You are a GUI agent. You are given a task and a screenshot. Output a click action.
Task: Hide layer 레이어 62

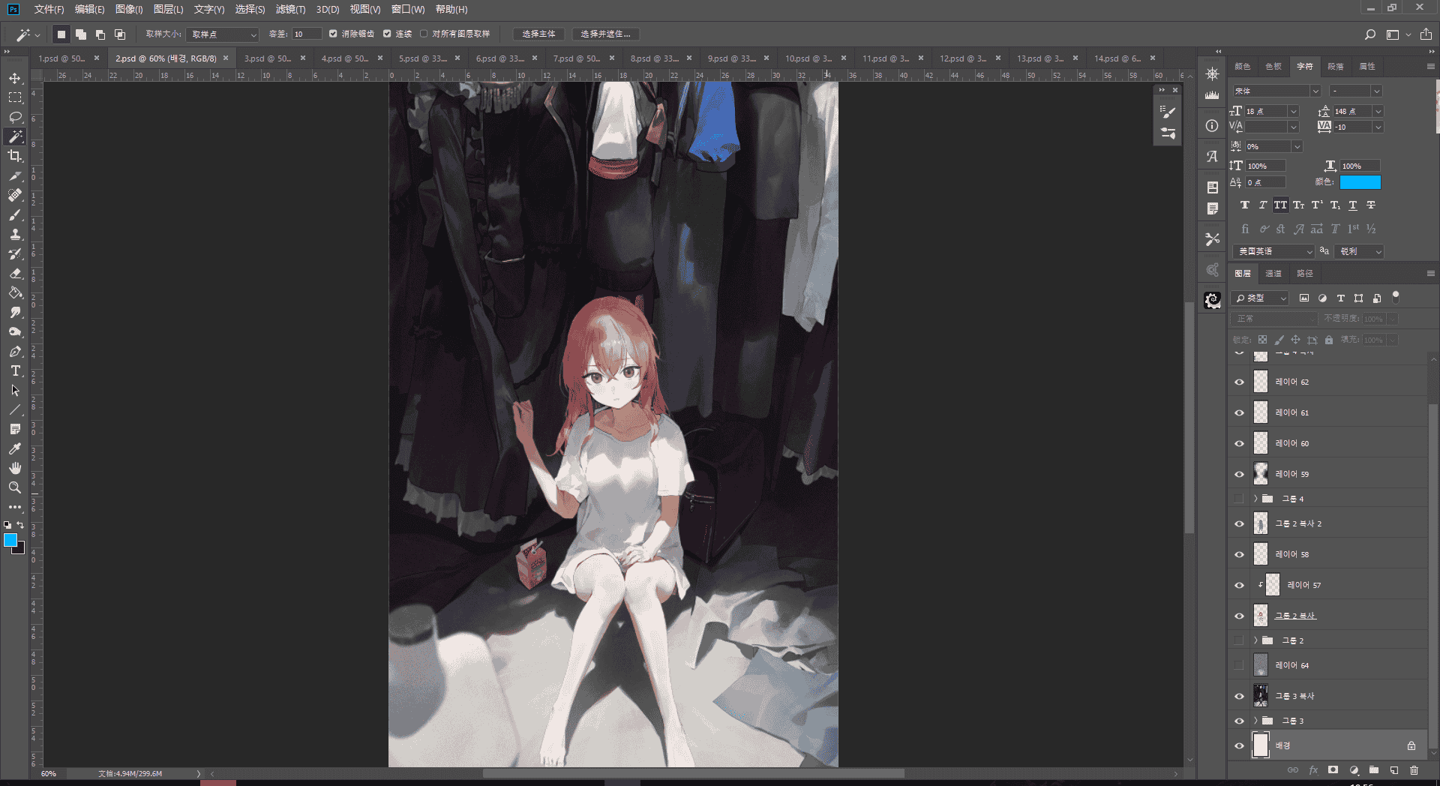coord(1239,382)
